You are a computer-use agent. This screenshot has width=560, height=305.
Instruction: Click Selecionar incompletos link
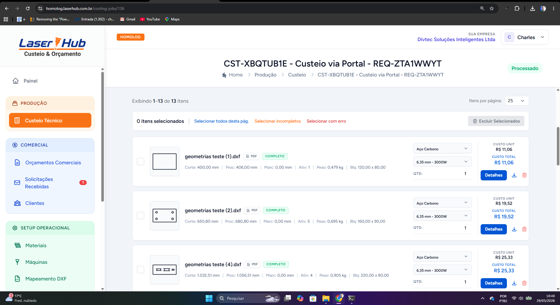[278, 121]
